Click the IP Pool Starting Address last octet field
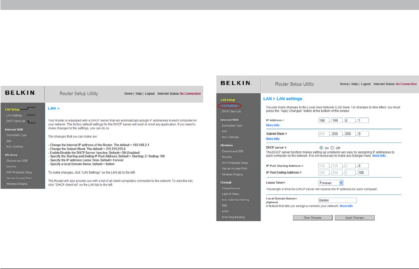Screen dimensions: 419x269 click(363, 166)
